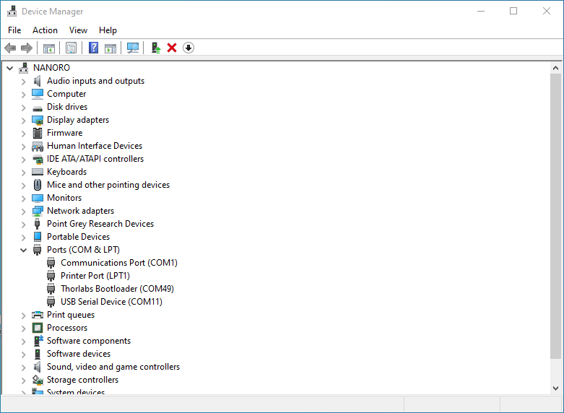564x413 pixels.
Task: Click Show/Hide Console Tree toolbar icon
Action: coord(49,48)
